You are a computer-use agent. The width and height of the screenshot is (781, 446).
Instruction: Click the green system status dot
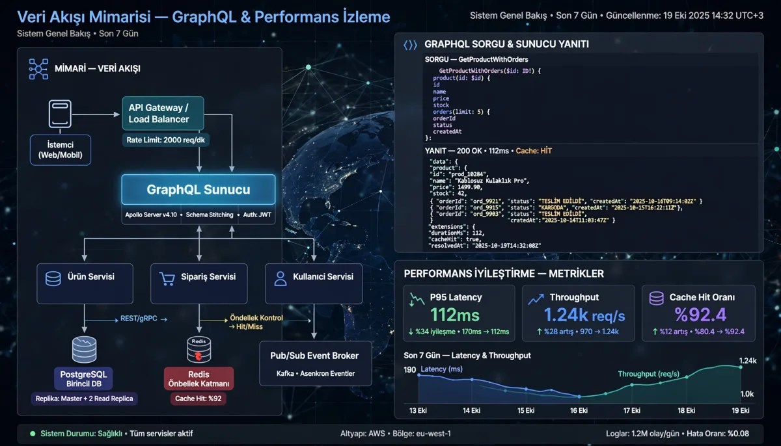pos(33,434)
